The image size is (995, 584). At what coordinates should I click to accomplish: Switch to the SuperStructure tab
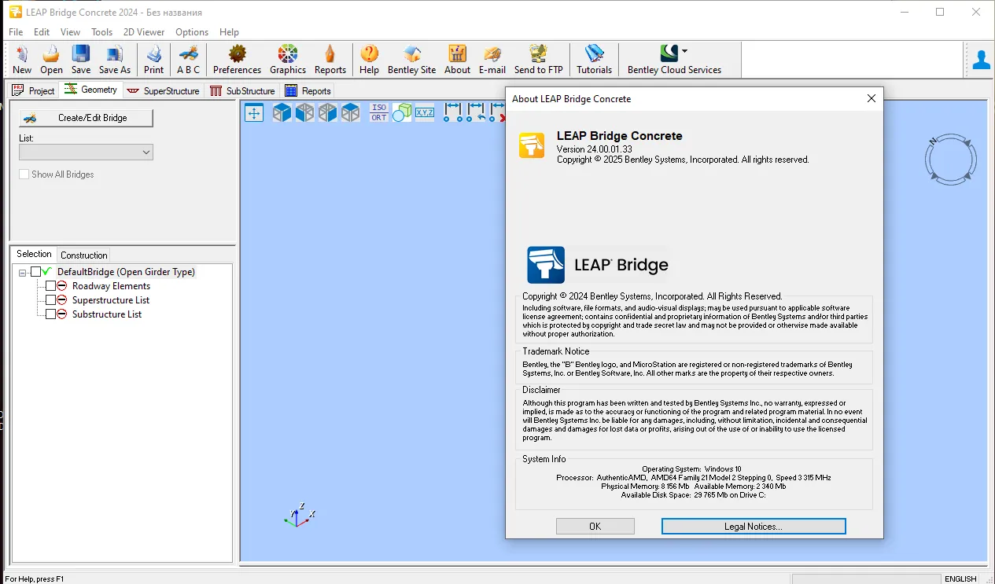pos(164,90)
